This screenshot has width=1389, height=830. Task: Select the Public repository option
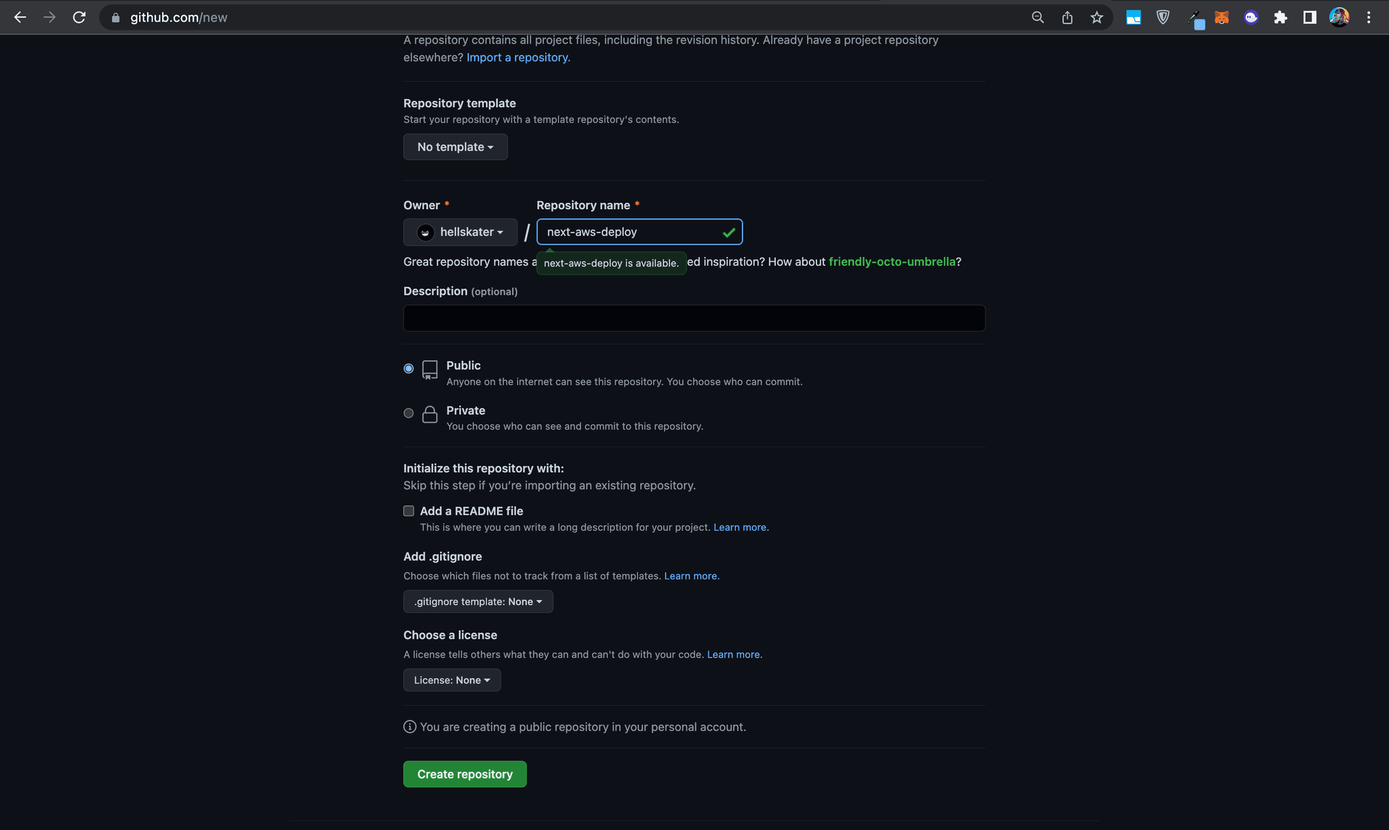(408, 368)
